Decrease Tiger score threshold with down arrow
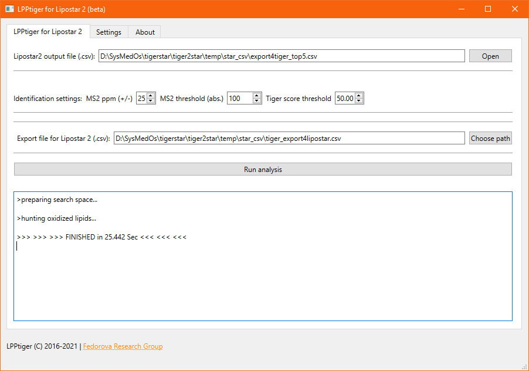The width and height of the screenshot is (529, 371). click(x=359, y=101)
